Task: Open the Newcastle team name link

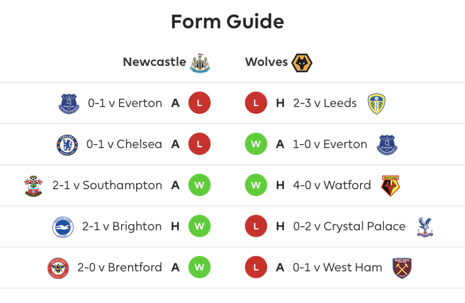Action: pyautogui.click(x=154, y=62)
